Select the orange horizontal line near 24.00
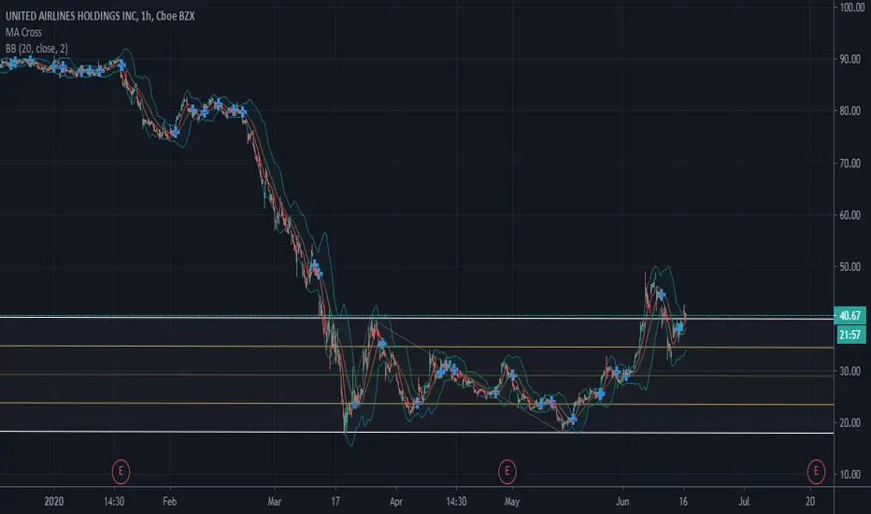 click(417, 404)
